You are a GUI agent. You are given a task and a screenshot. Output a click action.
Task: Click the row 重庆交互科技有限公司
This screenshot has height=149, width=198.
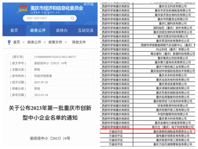pos(147,6)
